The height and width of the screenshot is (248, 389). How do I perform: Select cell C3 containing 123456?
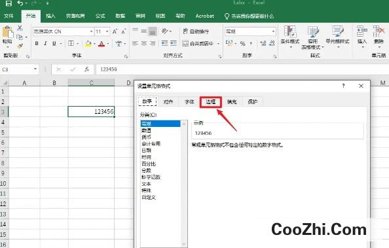coord(91,112)
